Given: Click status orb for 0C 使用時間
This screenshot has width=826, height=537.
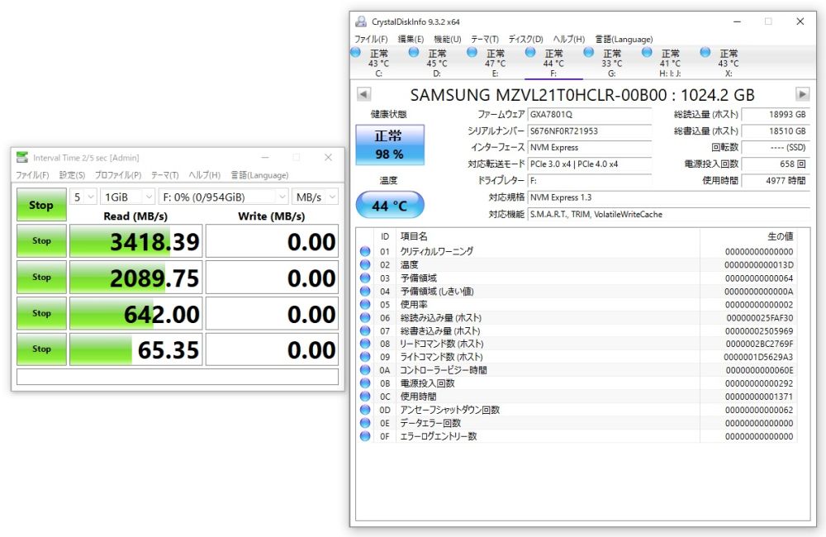Looking at the screenshot, I should (365, 397).
